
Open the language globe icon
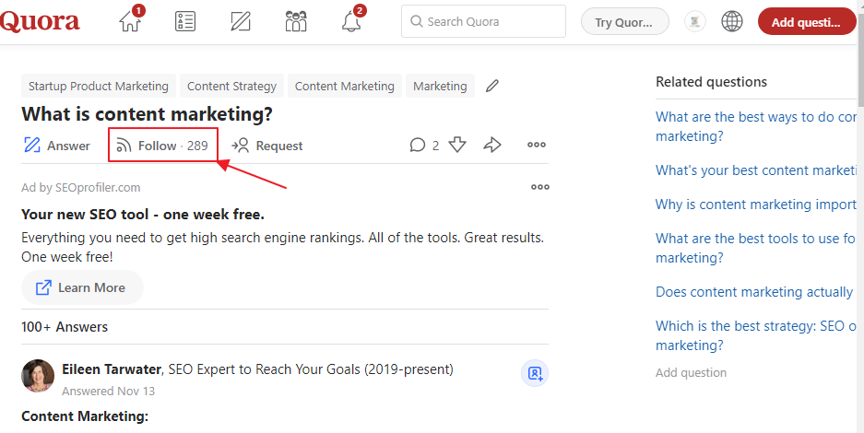731,21
